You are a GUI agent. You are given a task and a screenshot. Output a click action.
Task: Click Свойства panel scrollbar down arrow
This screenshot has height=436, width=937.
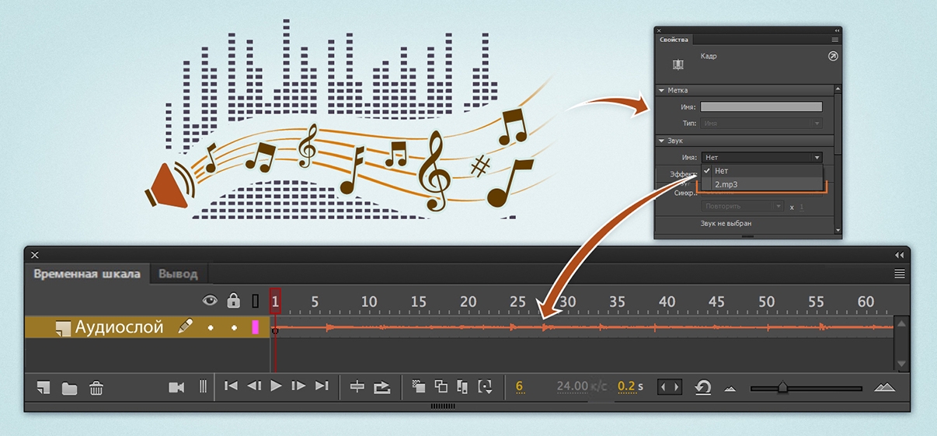(838, 230)
